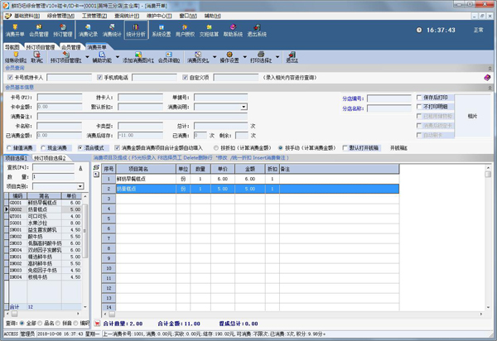Enable the 保存后打印 checkbox

click(x=419, y=98)
